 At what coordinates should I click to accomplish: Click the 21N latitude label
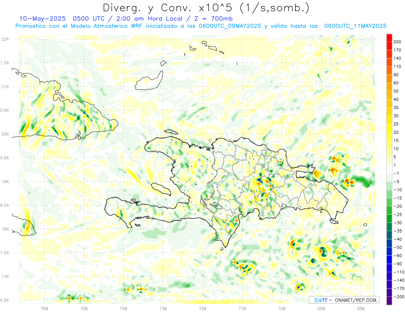(5, 86)
